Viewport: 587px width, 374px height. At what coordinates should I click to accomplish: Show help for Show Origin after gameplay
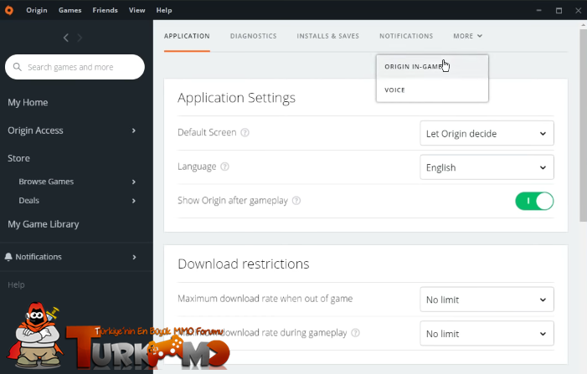pyautogui.click(x=296, y=201)
